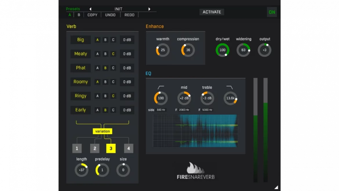Select variant C for Big verb
339x191 pixels.
[113, 40]
